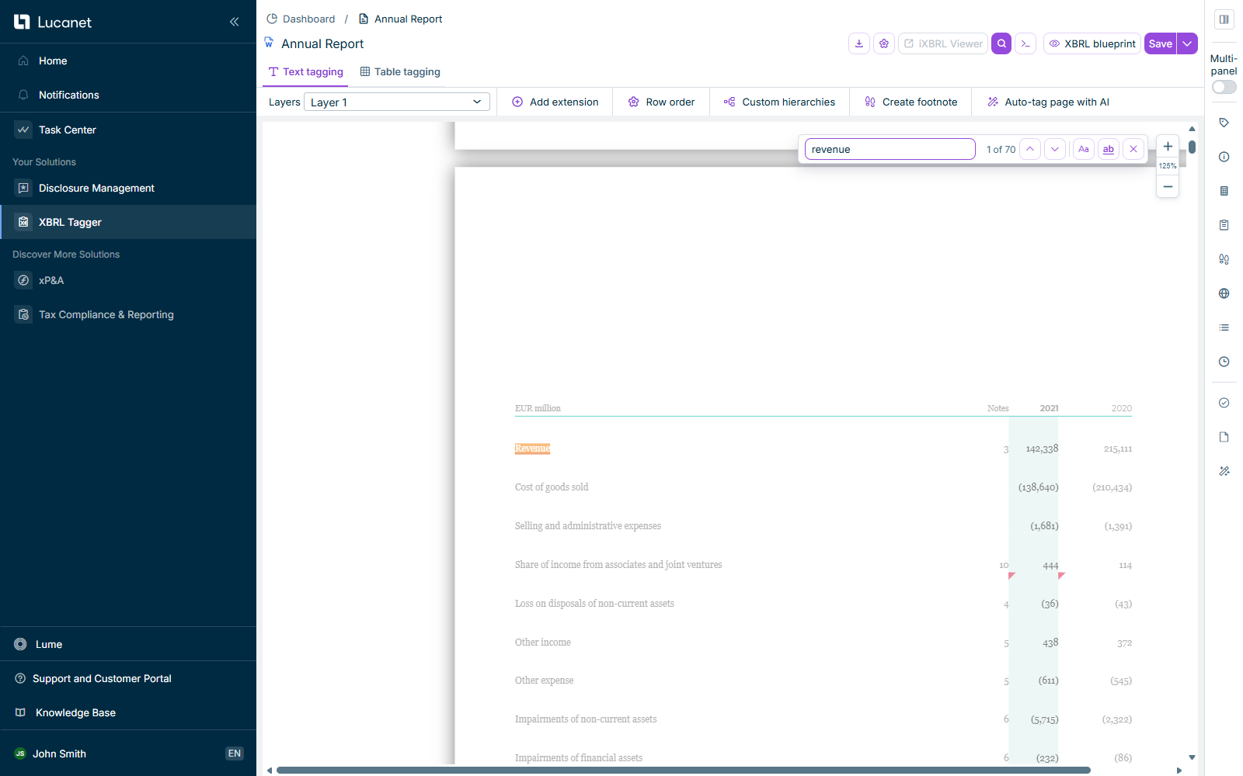Open the Layers dropdown showing Layer 1

pyautogui.click(x=396, y=102)
